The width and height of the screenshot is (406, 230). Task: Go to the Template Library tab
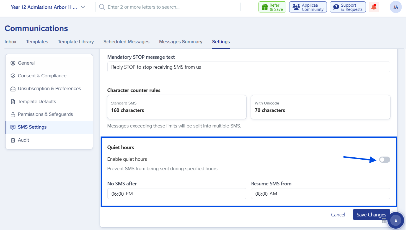click(76, 42)
